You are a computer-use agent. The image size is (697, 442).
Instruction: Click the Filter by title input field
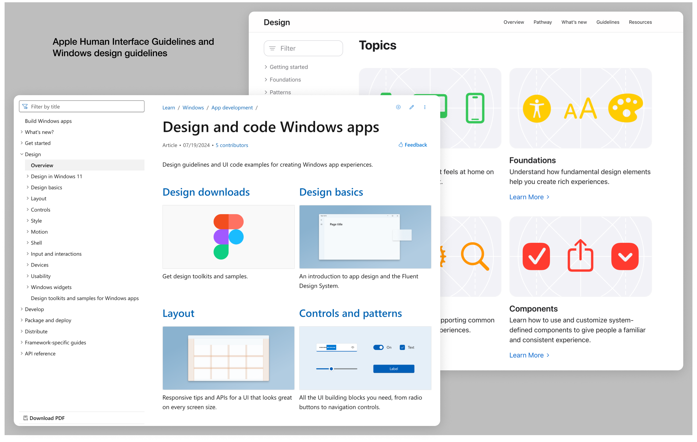tap(82, 107)
